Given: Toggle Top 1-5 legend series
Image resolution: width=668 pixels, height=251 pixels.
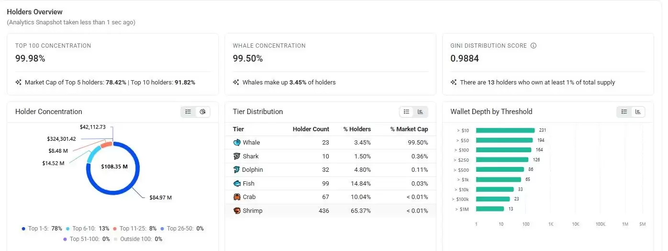Looking at the screenshot, I should [x=42, y=229].
